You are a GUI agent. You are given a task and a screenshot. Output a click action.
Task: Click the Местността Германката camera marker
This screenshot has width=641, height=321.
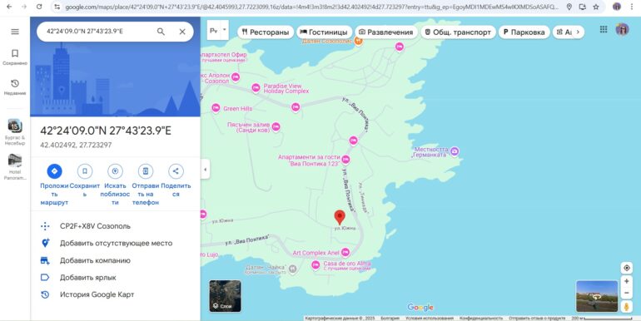[455, 151]
